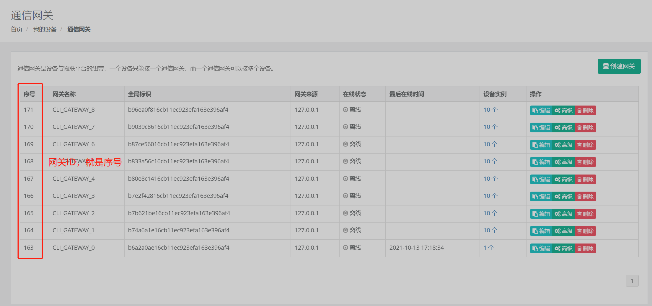The width and height of the screenshot is (652, 306).
Task: Edit the CLI_GATEWAY_2 gateway entry
Action: (541, 214)
